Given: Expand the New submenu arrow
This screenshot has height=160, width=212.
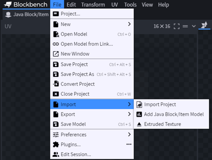Looking at the screenshot, I should click(129, 24).
